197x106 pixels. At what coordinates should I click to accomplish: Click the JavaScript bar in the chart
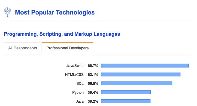click(145, 66)
